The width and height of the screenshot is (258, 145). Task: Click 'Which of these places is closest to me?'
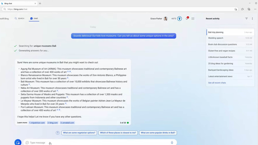point(118,133)
